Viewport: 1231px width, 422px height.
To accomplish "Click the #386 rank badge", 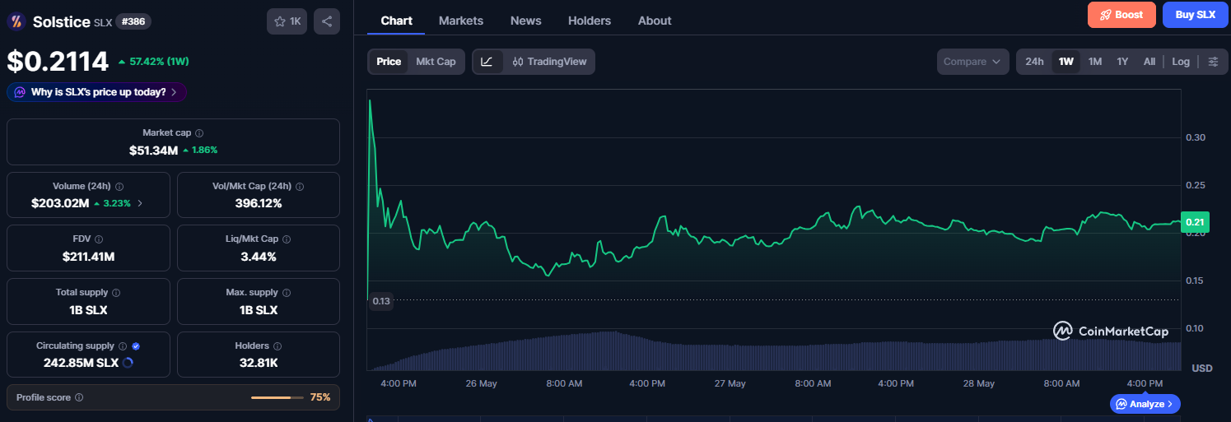I will click(133, 21).
